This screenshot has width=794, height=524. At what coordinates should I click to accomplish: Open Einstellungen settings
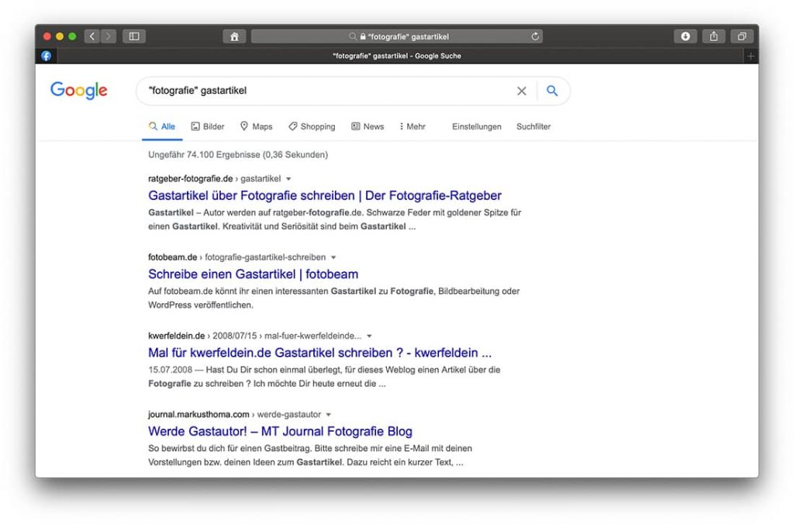point(477,126)
